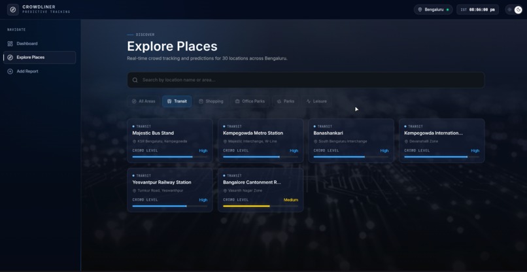Click the IST clock display
The width and height of the screenshot is (527, 272).
[x=477, y=9]
